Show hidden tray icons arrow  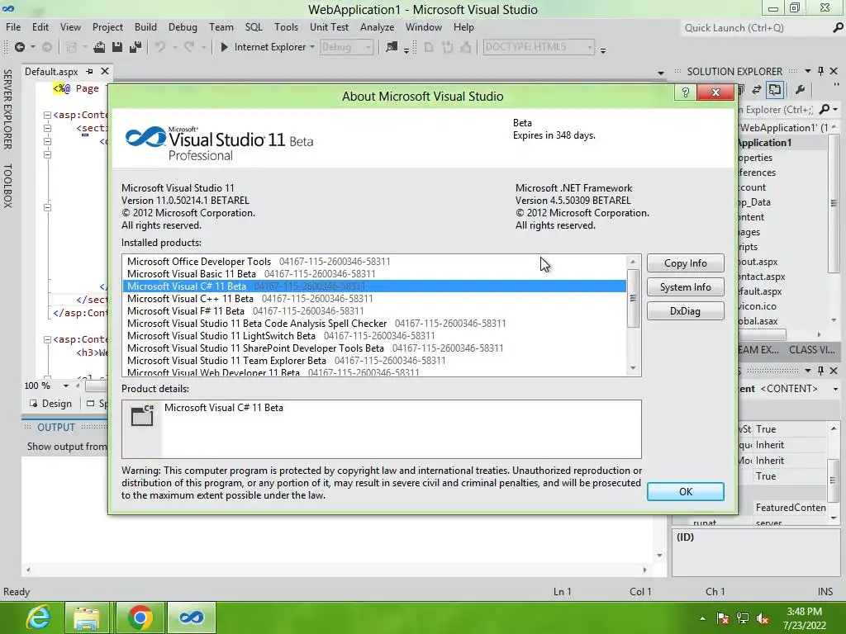pos(702,618)
